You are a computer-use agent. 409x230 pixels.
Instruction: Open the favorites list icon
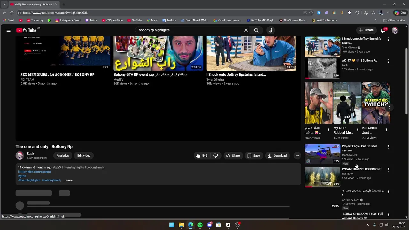(x=374, y=13)
